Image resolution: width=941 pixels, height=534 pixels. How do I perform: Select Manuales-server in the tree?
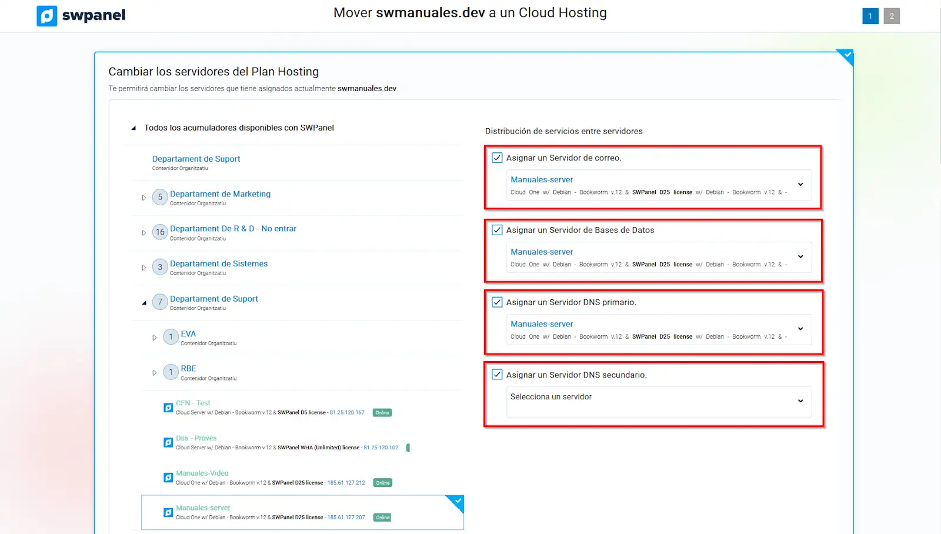click(203, 508)
